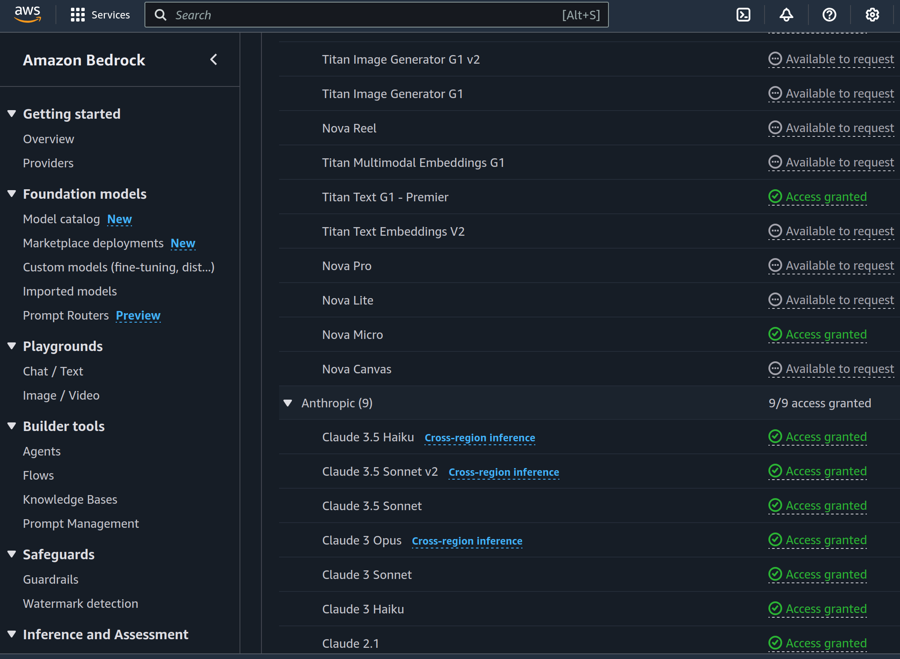The height and width of the screenshot is (659, 900).
Task: Click the CloudShell terminal icon
Action: (x=744, y=15)
